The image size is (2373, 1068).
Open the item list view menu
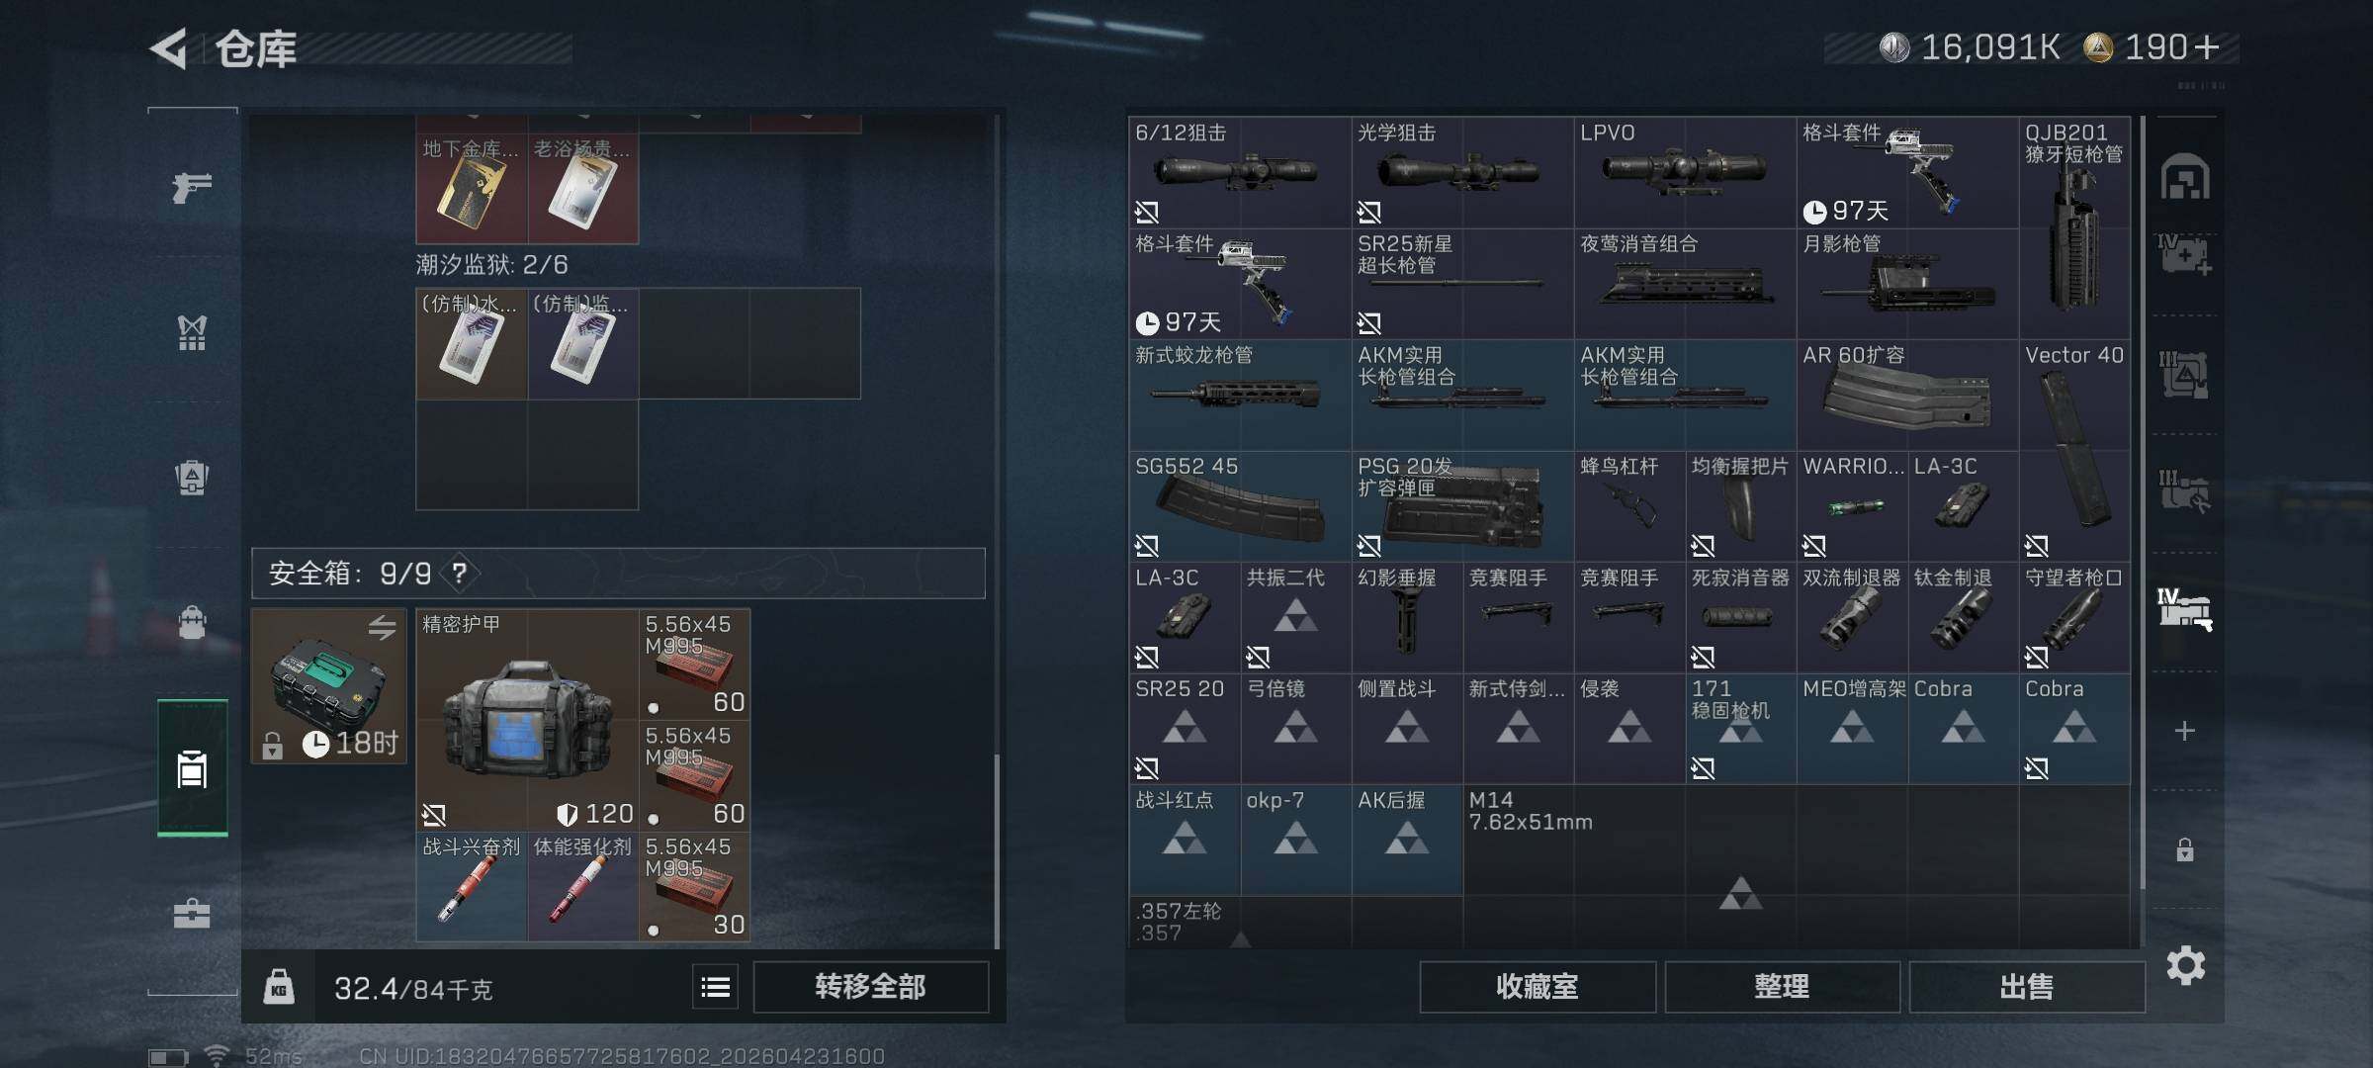[x=716, y=987]
